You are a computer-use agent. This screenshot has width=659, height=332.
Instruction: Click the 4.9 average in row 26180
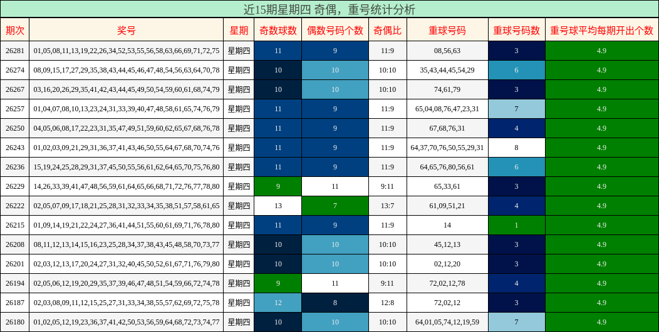click(602, 322)
